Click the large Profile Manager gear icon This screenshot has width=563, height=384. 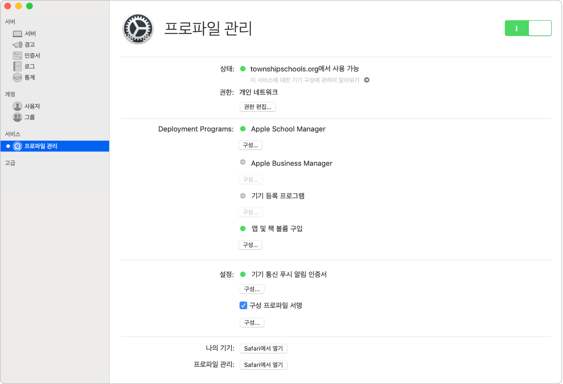[138, 29]
